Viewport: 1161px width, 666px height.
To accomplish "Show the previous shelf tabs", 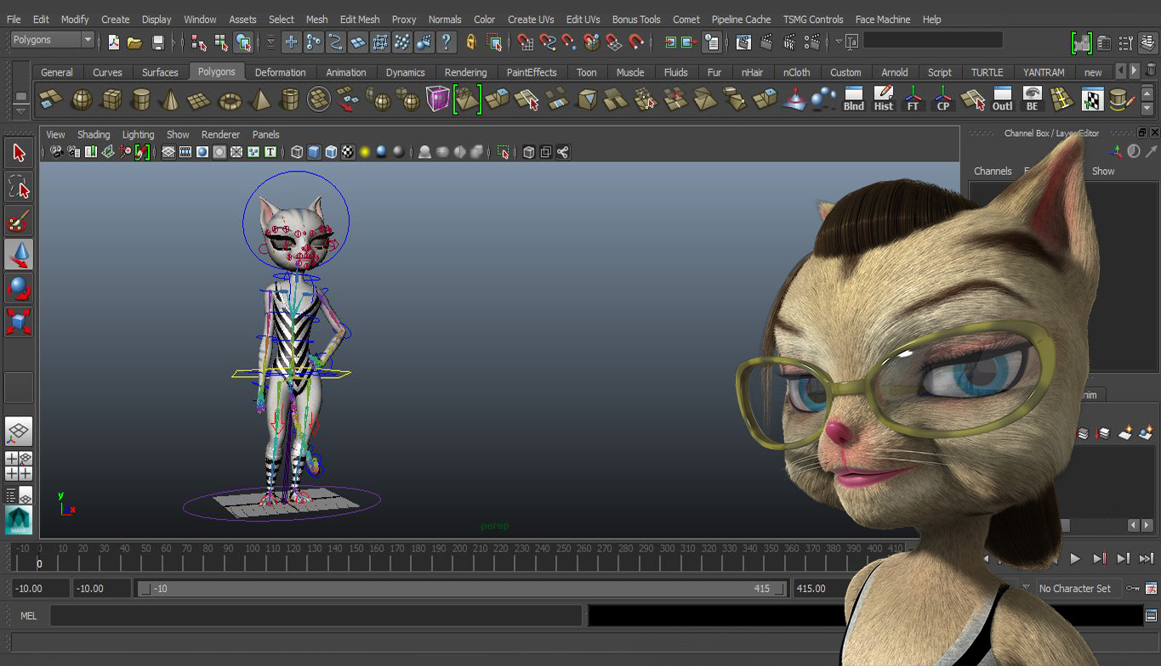I will pos(1121,71).
